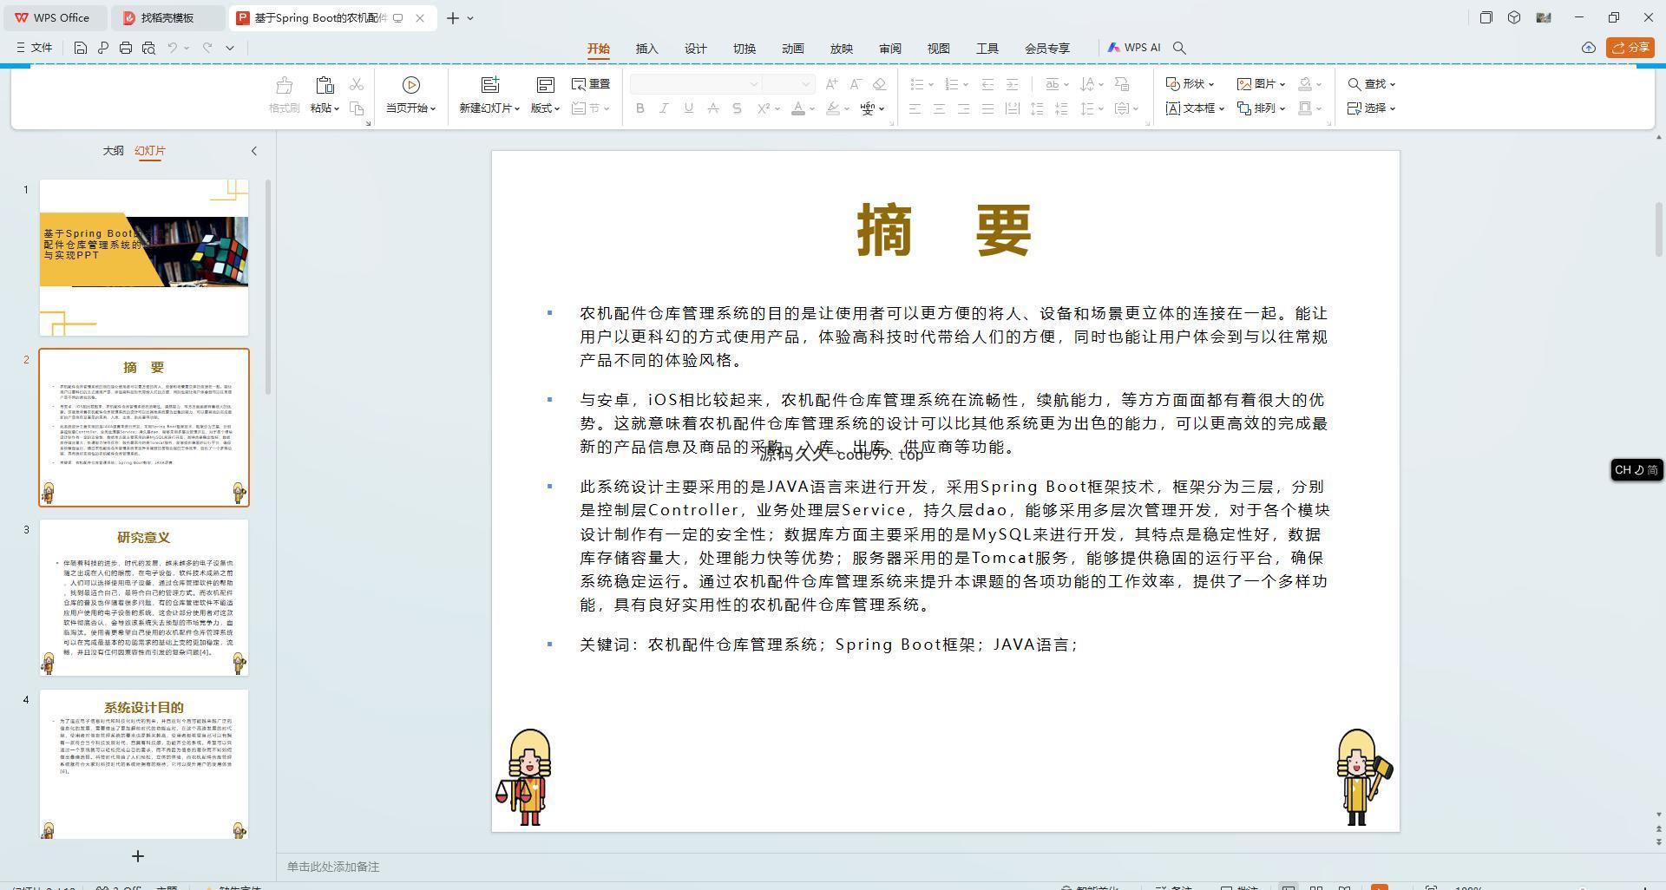Click the Cut scissors icon

pyautogui.click(x=357, y=84)
